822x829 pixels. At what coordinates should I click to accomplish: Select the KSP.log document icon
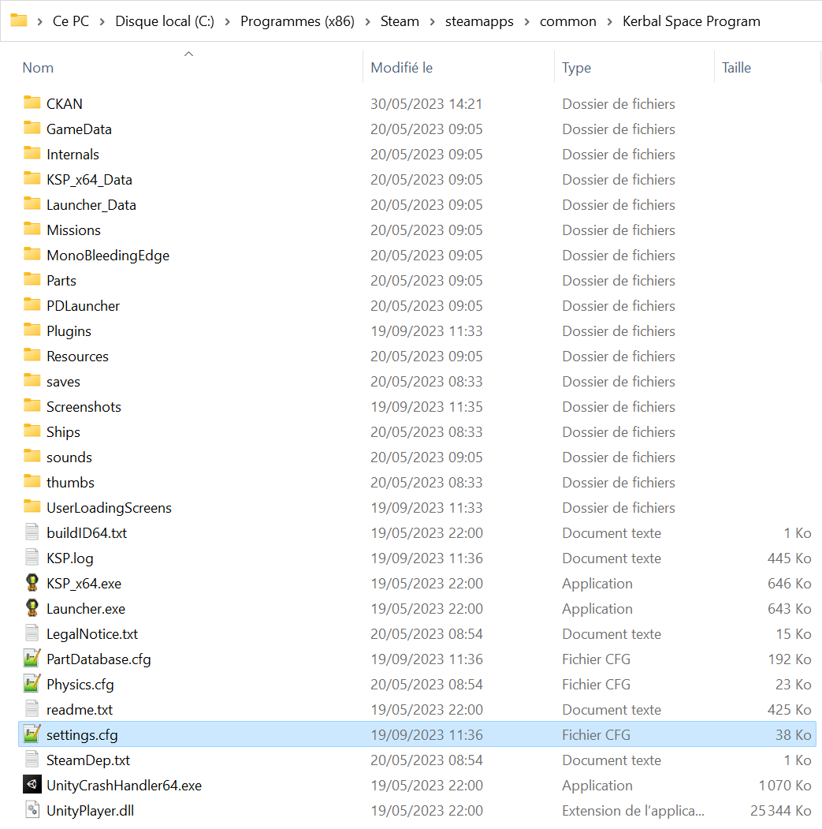click(32, 557)
